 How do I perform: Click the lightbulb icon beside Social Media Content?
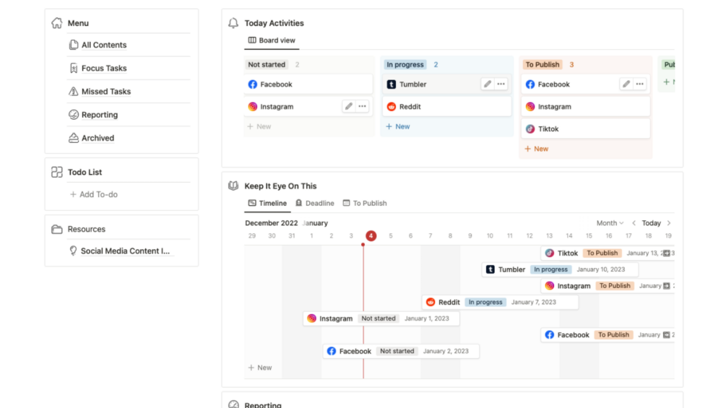coord(73,251)
